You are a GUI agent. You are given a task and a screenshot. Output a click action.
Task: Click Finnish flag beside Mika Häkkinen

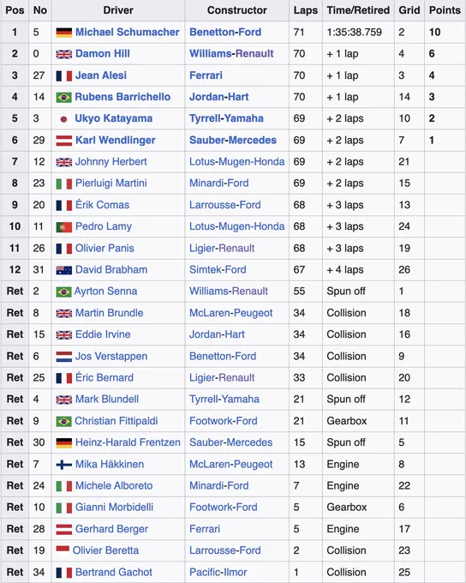[64, 465]
